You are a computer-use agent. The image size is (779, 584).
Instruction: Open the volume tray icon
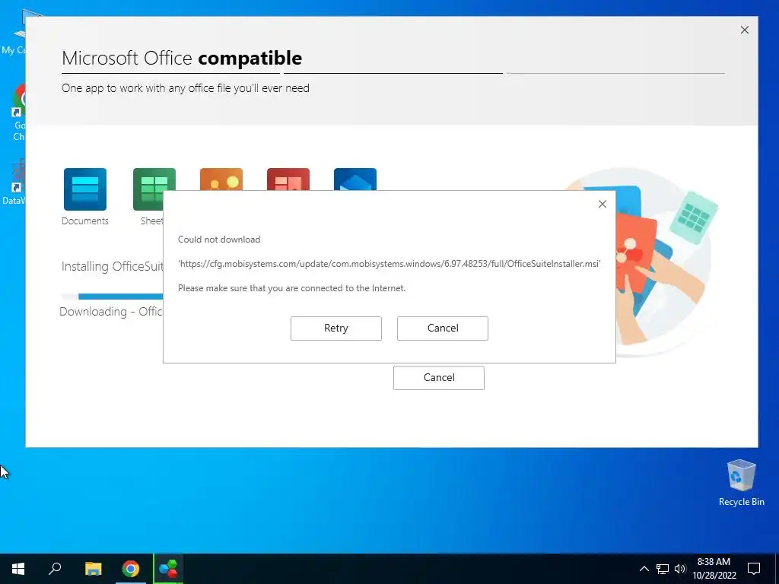tap(680, 569)
